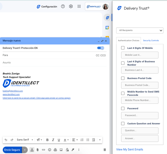Open Sans Serif font dropdown

[x=25, y=140]
